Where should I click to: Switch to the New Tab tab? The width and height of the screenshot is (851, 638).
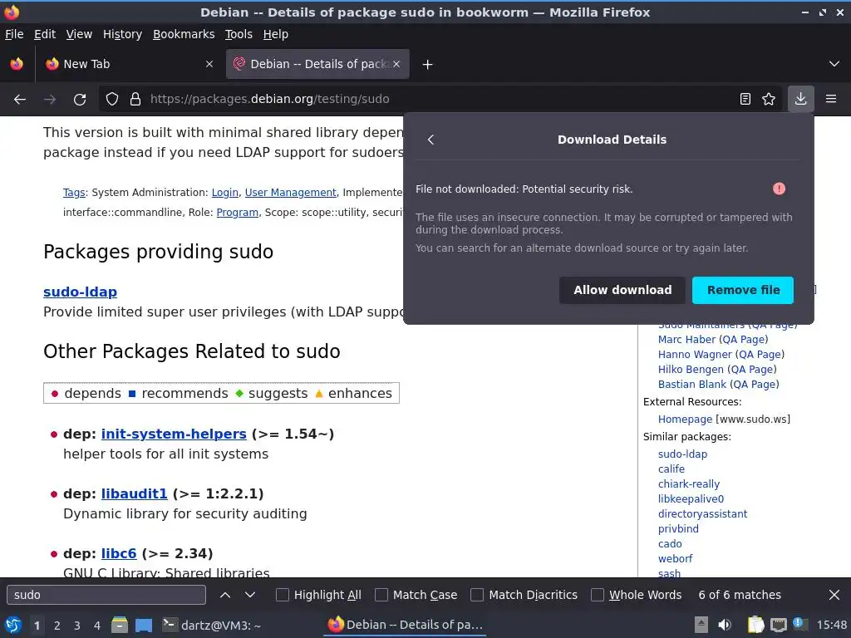(129, 64)
